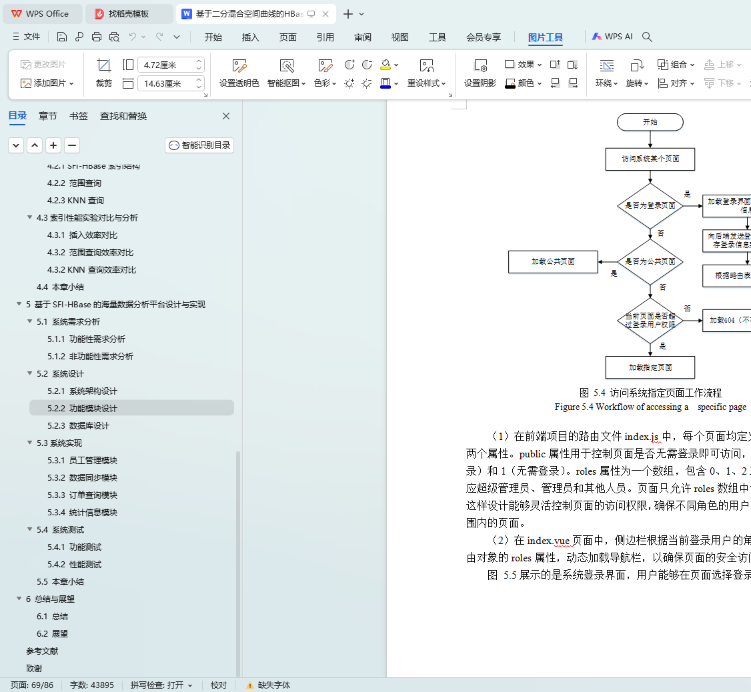Viewport: 751px width, 692px height.
Task: Collapse chapter 5 tree node
Action: [19, 304]
